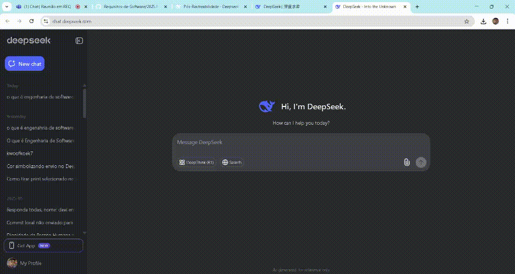Open the Chrome three-dot menu
The width and height of the screenshot is (515, 274).
click(507, 21)
